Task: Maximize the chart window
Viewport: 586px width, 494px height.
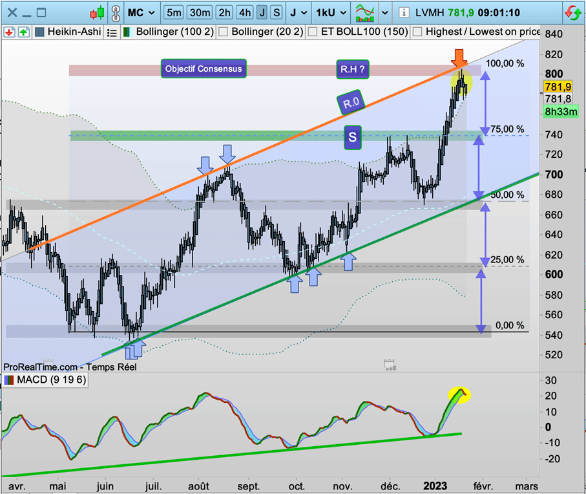Action: 41,13
